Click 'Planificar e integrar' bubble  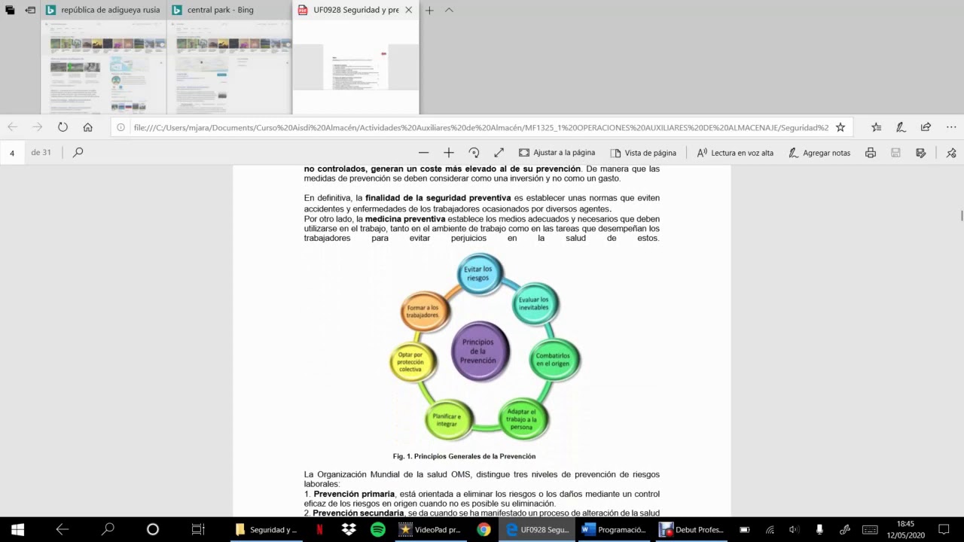point(448,419)
